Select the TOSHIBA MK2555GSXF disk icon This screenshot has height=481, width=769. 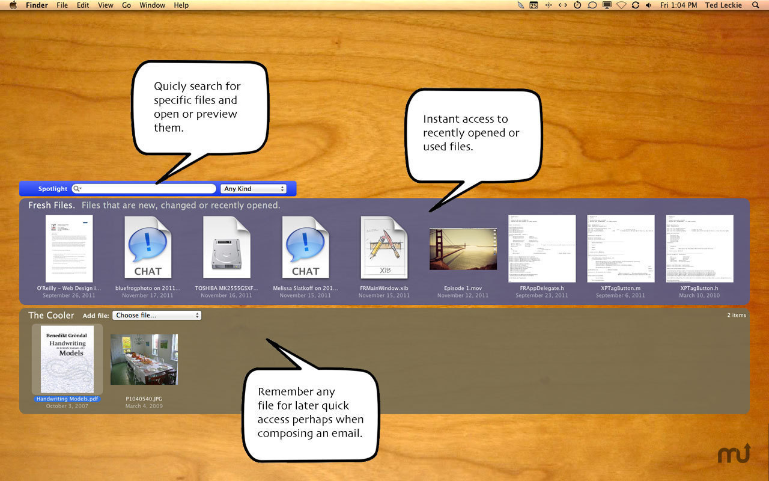pos(226,247)
